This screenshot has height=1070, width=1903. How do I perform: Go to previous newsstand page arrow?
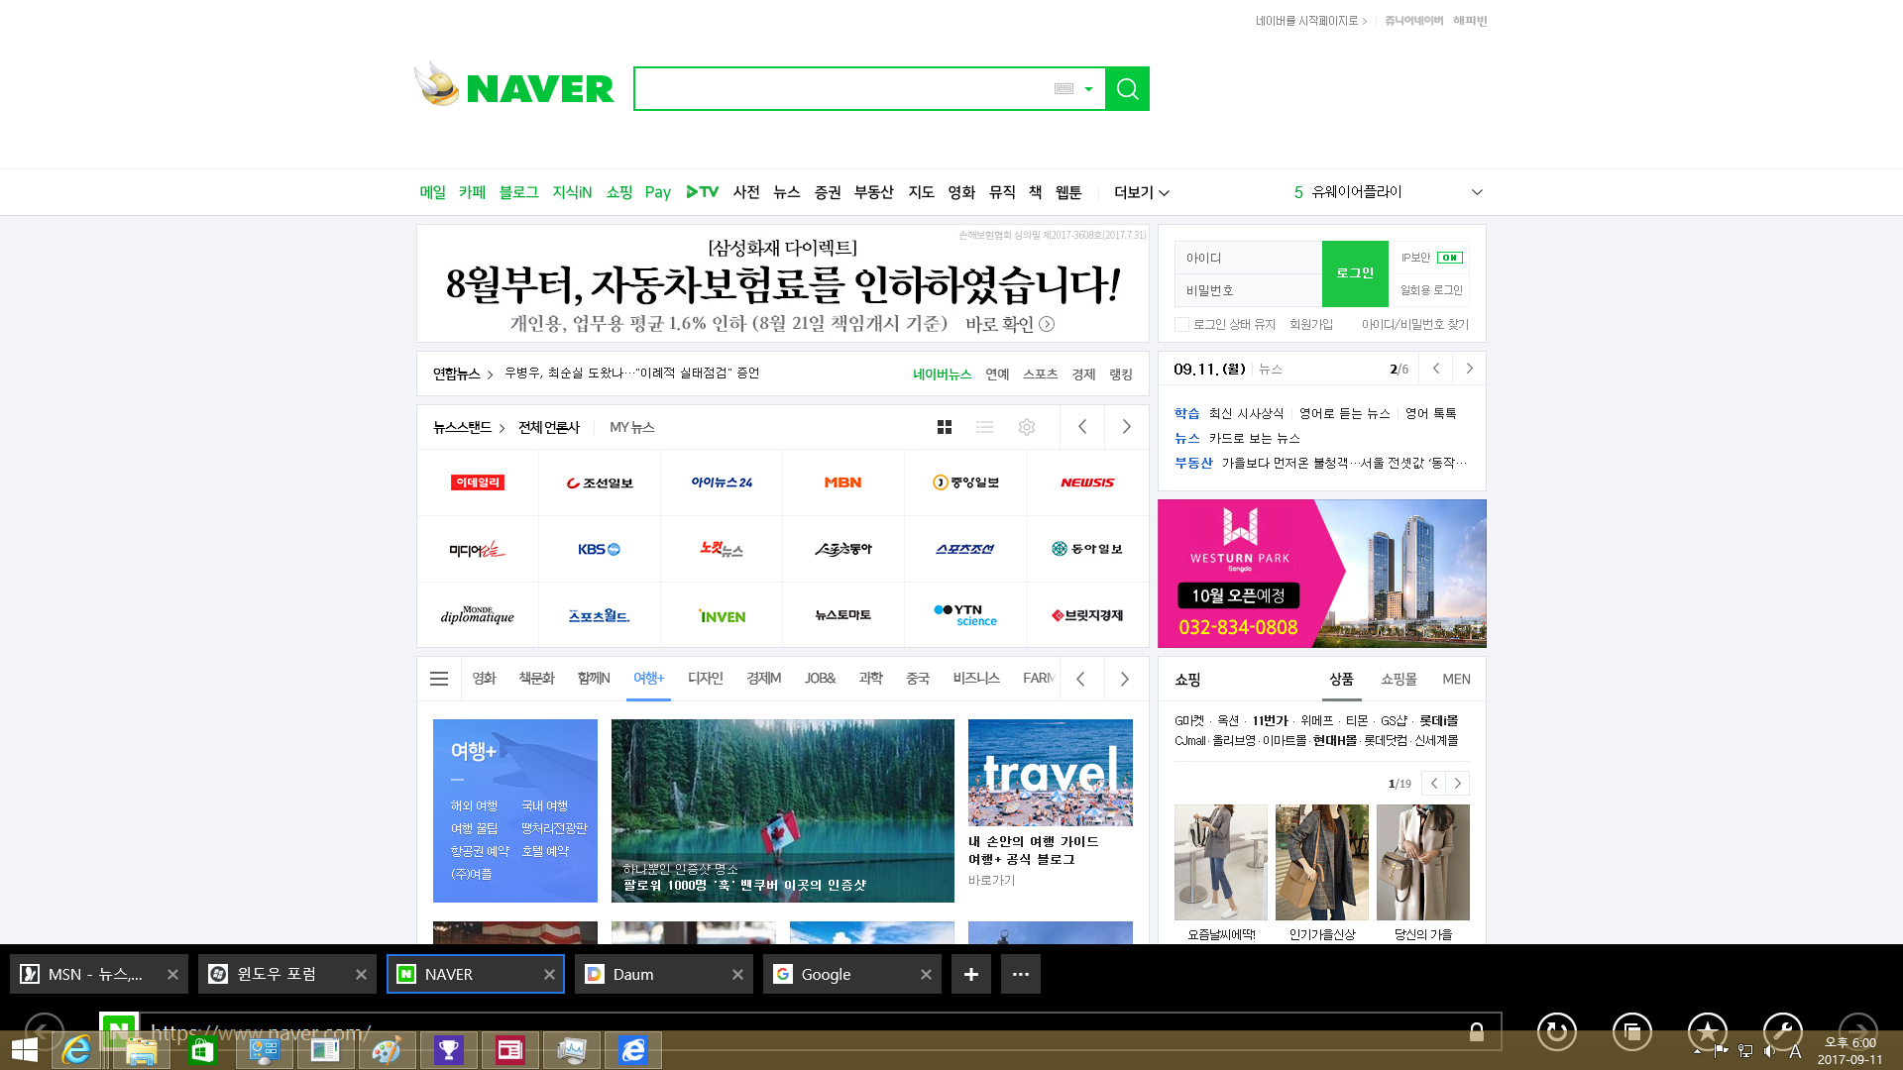click(x=1082, y=427)
